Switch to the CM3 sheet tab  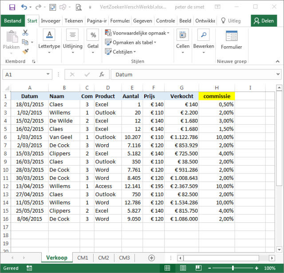(124, 257)
